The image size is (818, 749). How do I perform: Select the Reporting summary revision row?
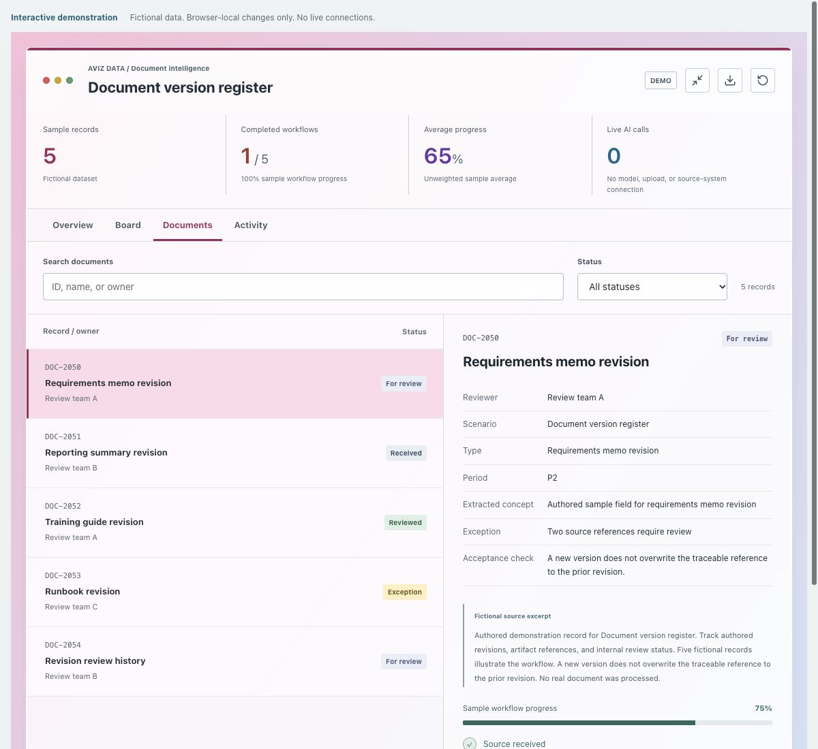(235, 453)
